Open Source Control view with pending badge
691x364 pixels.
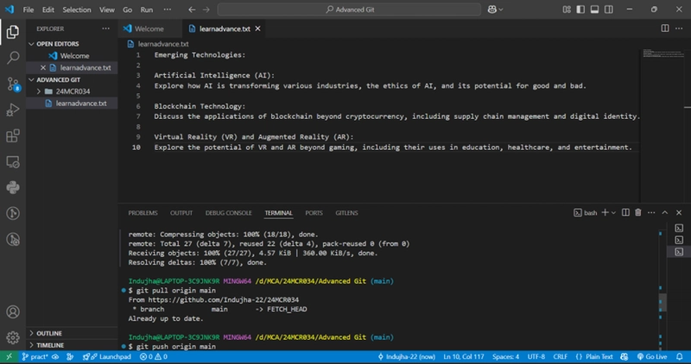13,84
